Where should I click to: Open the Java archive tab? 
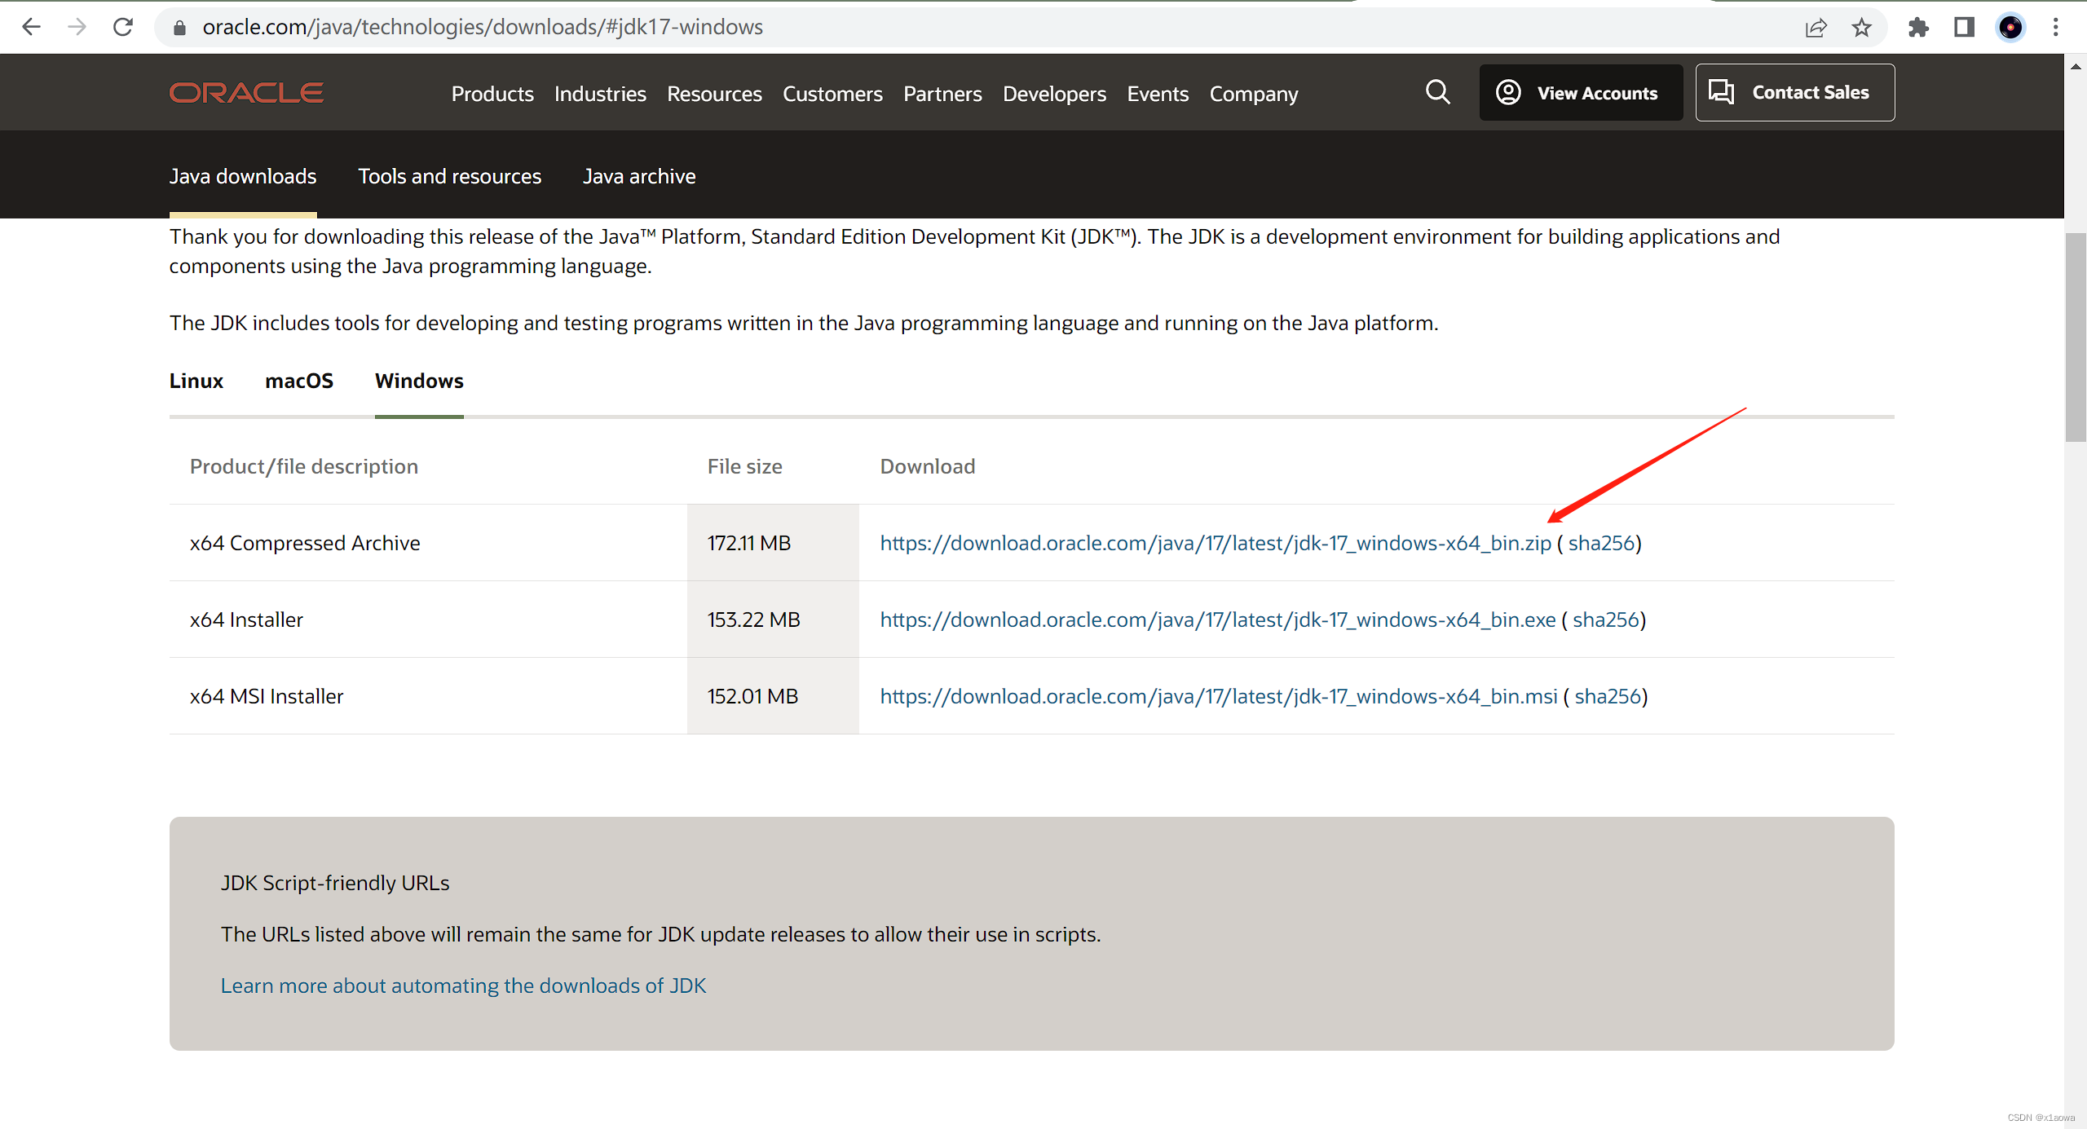639,176
